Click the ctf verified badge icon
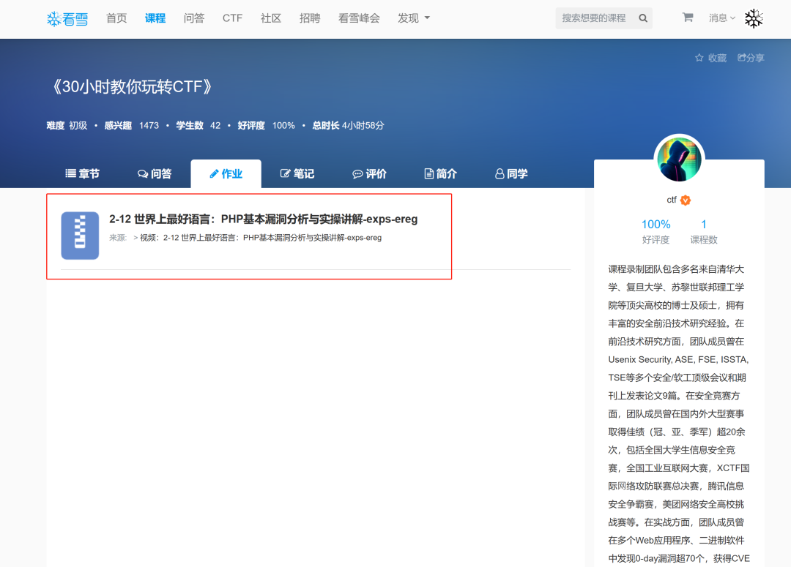The height and width of the screenshot is (567, 791). coord(685,200)
